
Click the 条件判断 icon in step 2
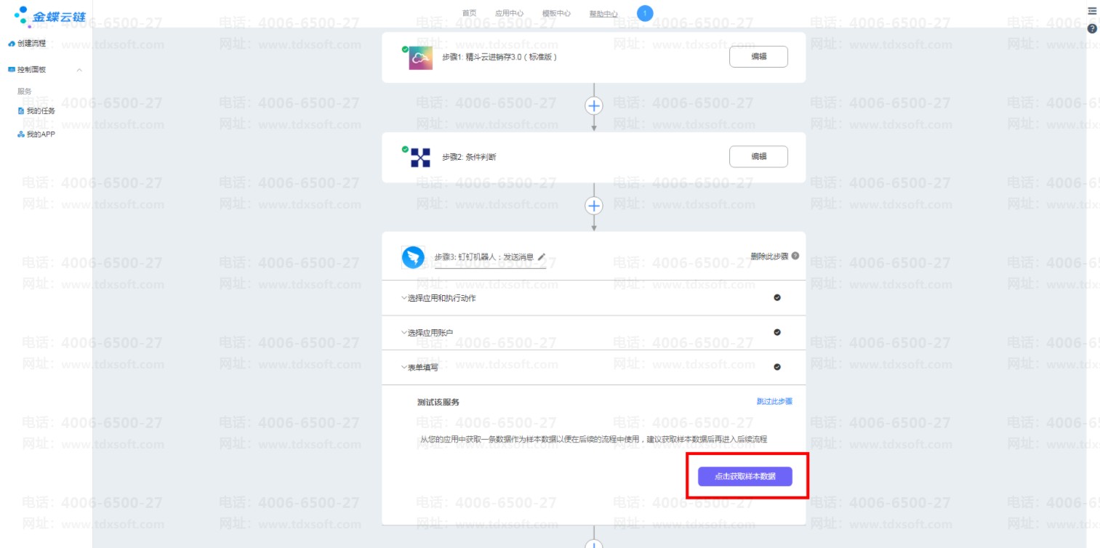click(420, 157)
